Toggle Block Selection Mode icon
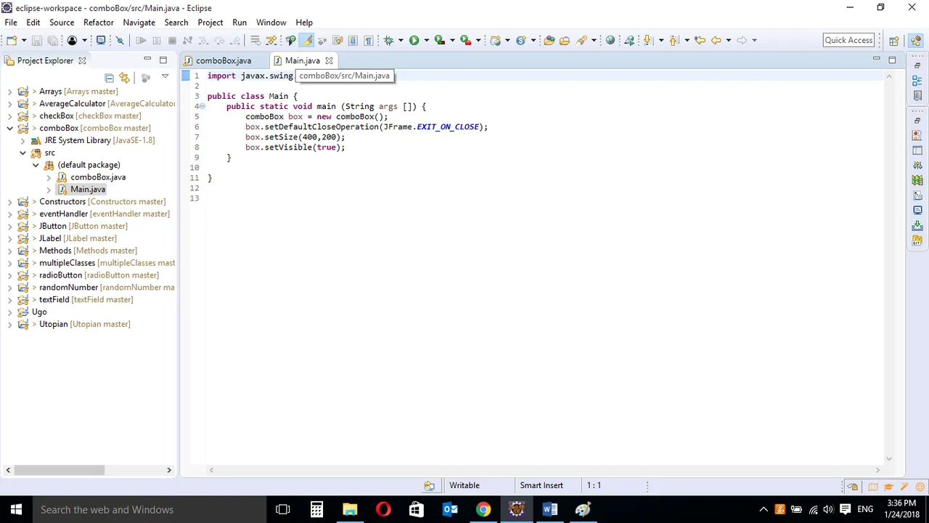 point(353,40)
